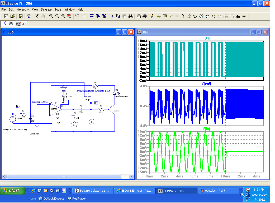Run the simulation with the running-man icon

37,16
